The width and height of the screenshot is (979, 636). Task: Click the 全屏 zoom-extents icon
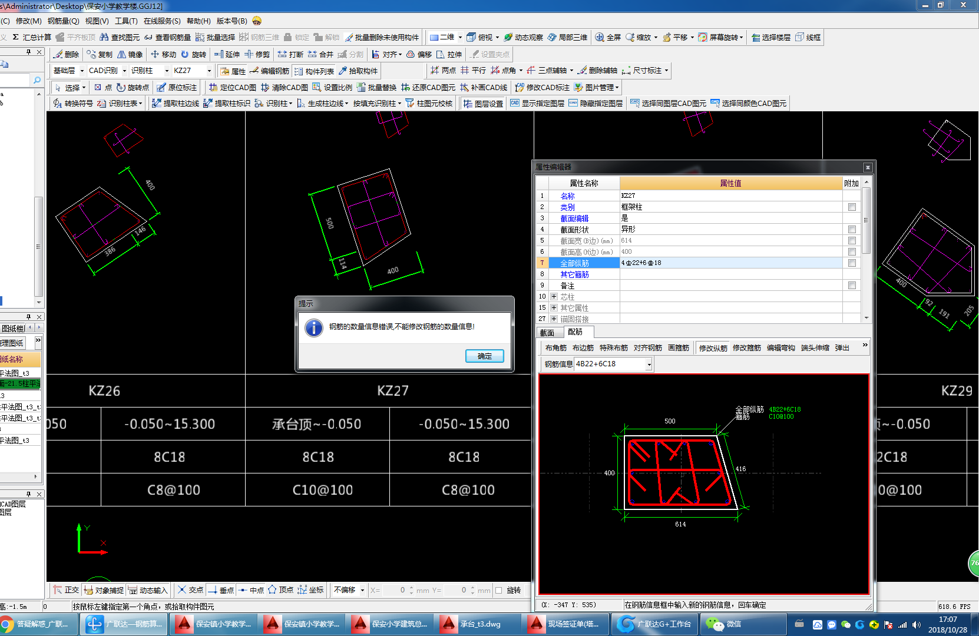click(608, 37)
